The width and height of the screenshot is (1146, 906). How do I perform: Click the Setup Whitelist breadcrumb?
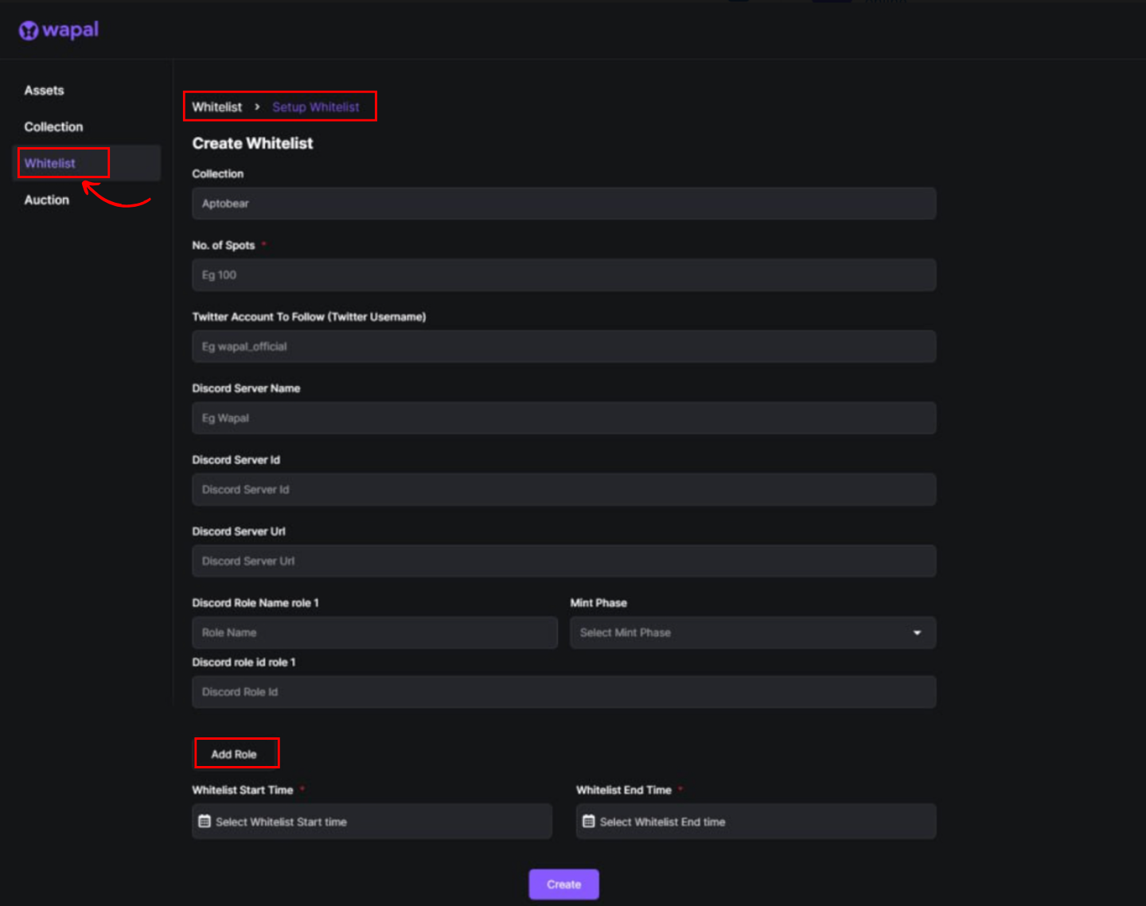point(315,107)
